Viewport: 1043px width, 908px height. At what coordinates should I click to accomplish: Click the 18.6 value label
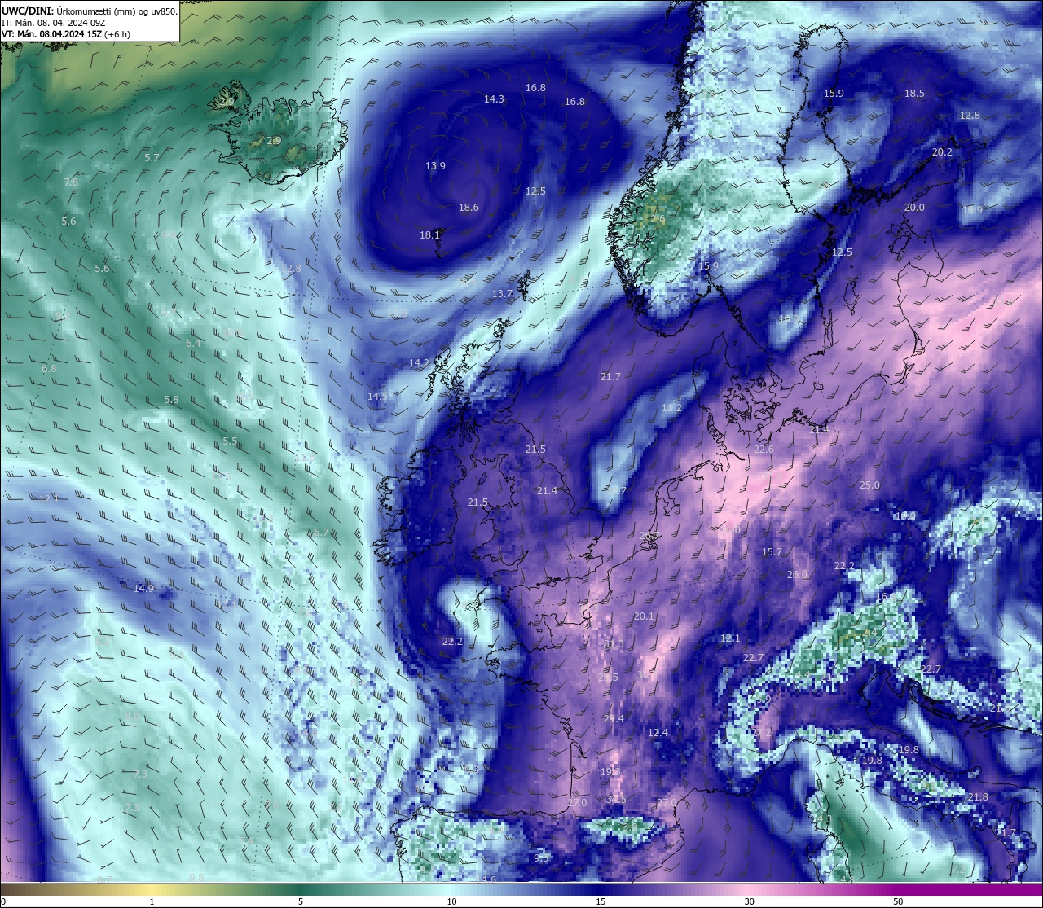(469, 207)
